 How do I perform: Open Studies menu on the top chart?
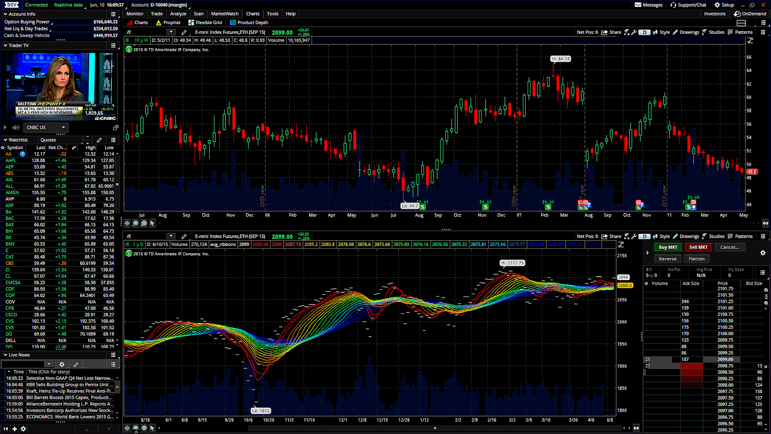(713, 32)
